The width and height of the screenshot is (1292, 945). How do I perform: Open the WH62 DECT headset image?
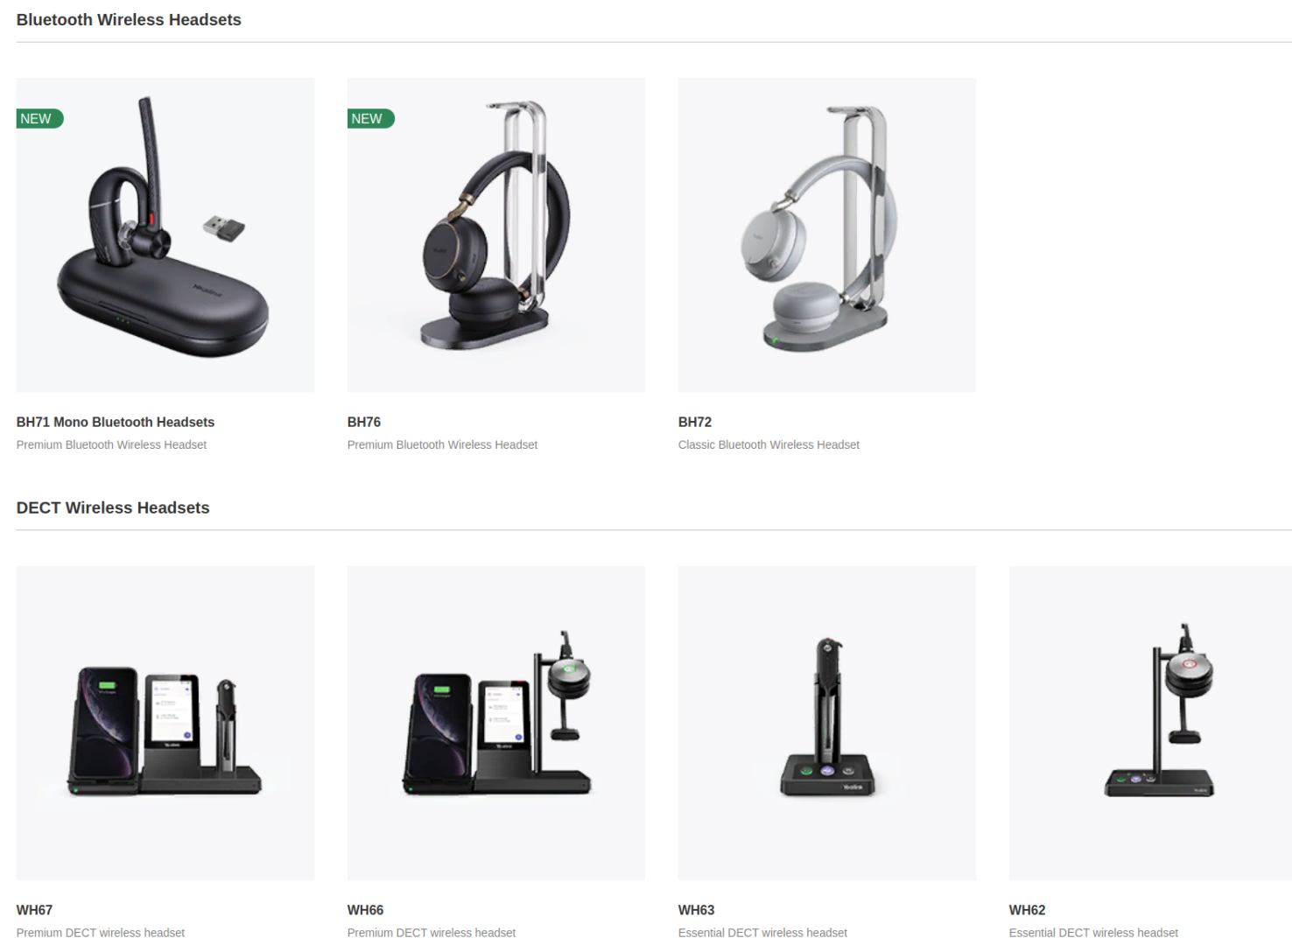1150,723
